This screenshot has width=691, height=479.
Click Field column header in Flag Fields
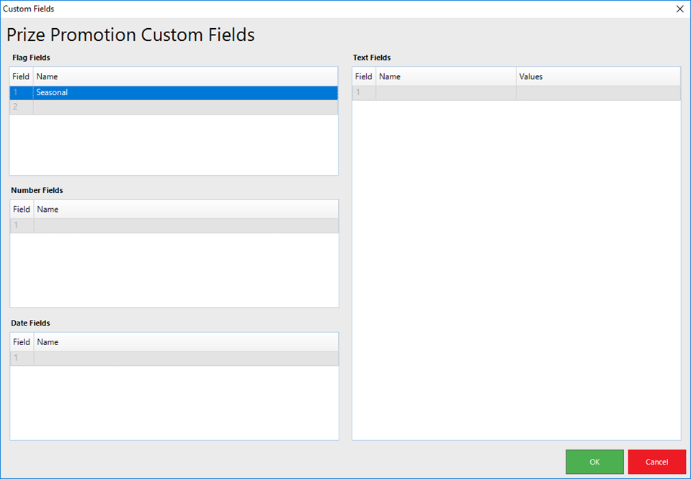(x=21, y=76)
